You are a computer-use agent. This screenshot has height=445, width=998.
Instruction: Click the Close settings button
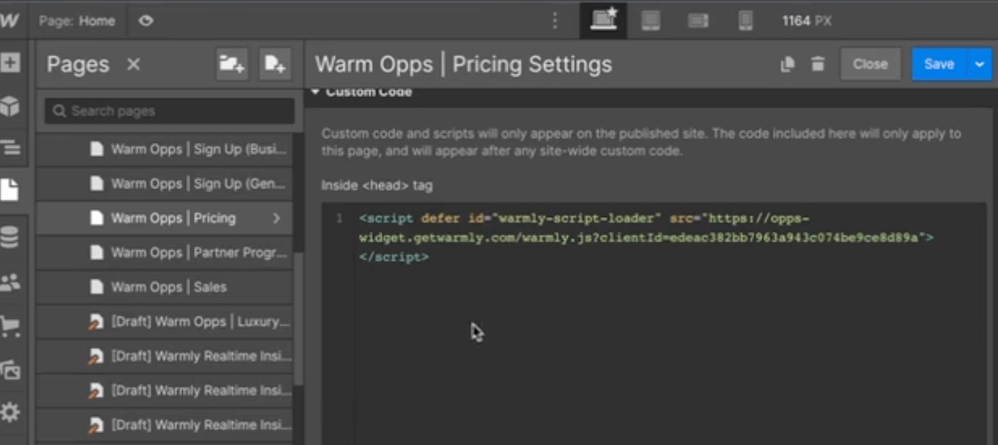pyautogui.click(x=870, y=64)
